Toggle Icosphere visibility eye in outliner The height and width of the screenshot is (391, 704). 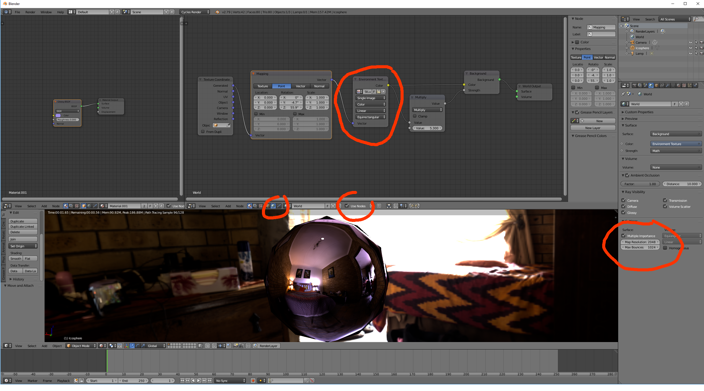[691, 48]
